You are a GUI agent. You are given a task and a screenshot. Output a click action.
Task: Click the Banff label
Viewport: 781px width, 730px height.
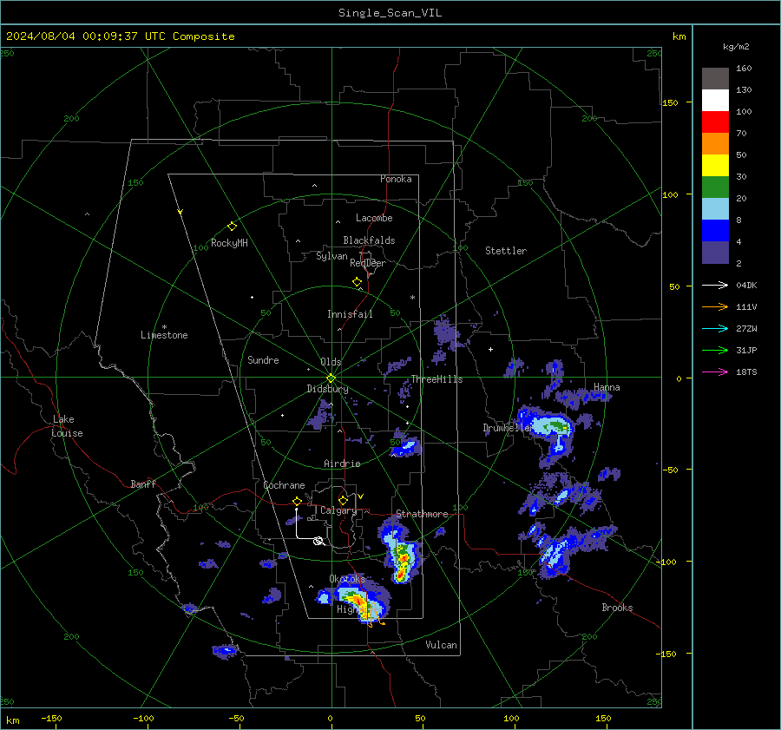(143, 483)
